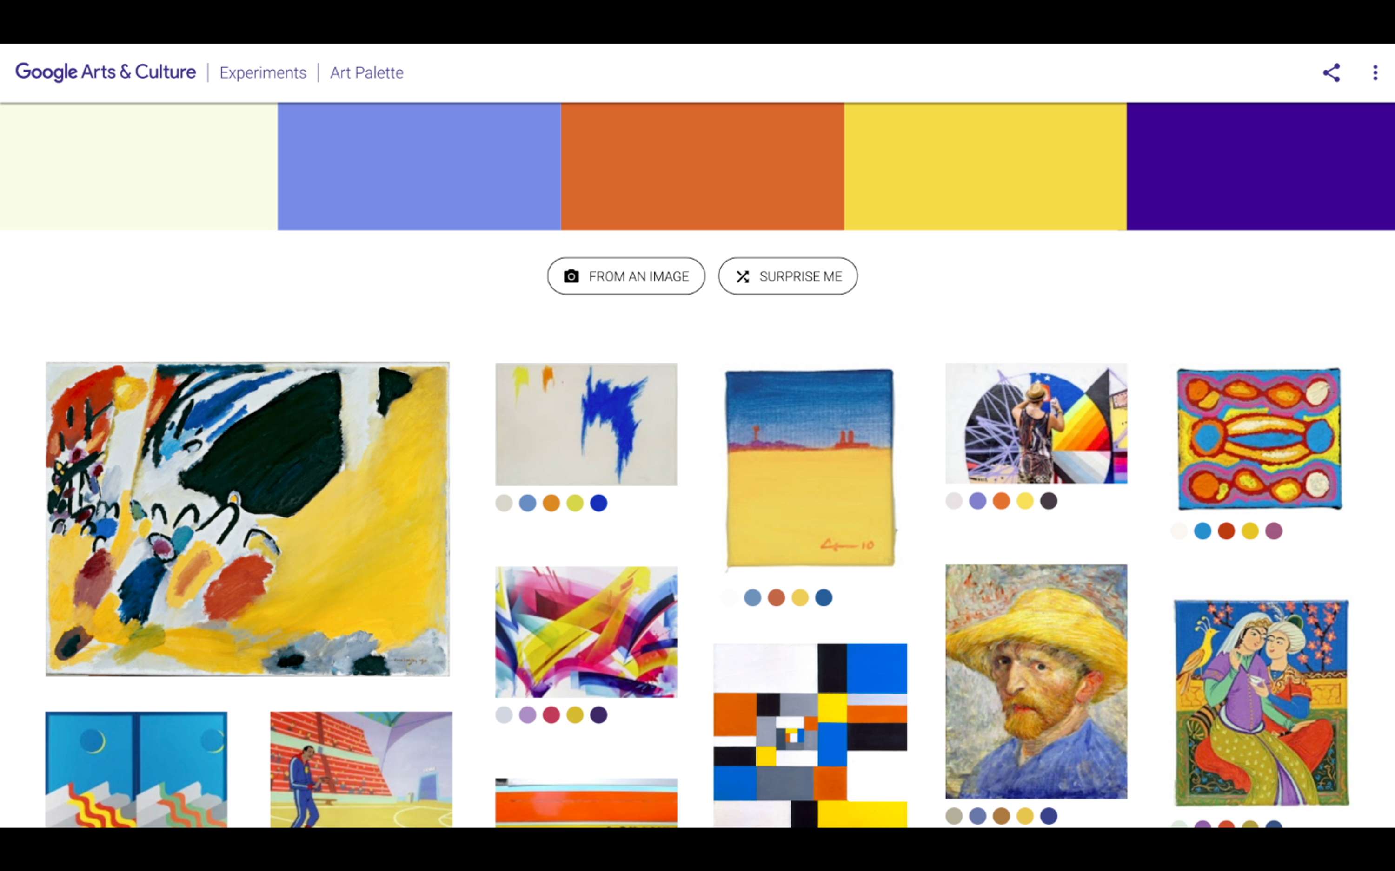
Task: Open the orange and blue aboriginal artwork
Action: 1260,439
